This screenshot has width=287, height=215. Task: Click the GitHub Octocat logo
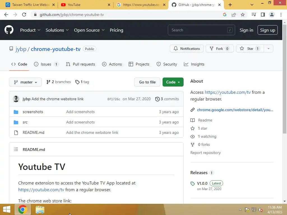(x=9, y=30)
